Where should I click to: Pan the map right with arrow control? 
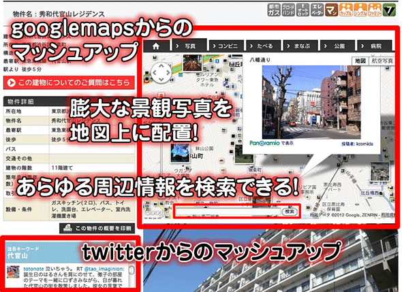click(x=168, y=73)
